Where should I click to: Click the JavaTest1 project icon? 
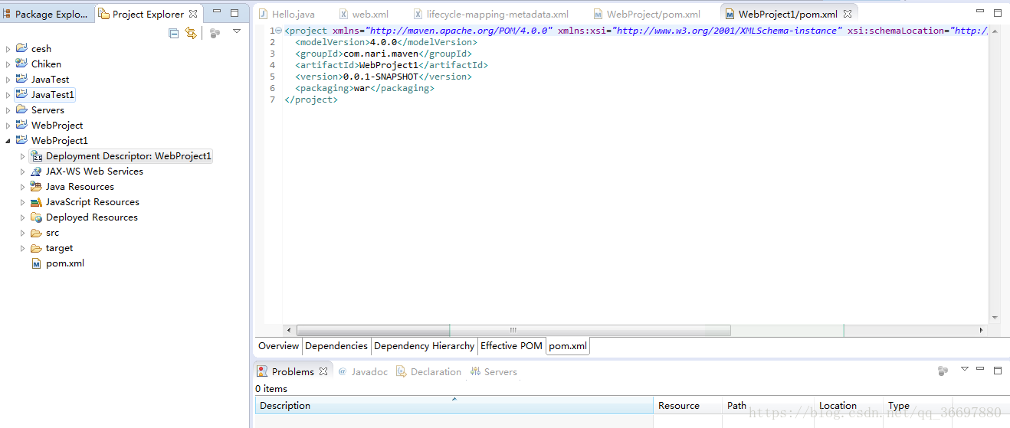coord(21,94)
